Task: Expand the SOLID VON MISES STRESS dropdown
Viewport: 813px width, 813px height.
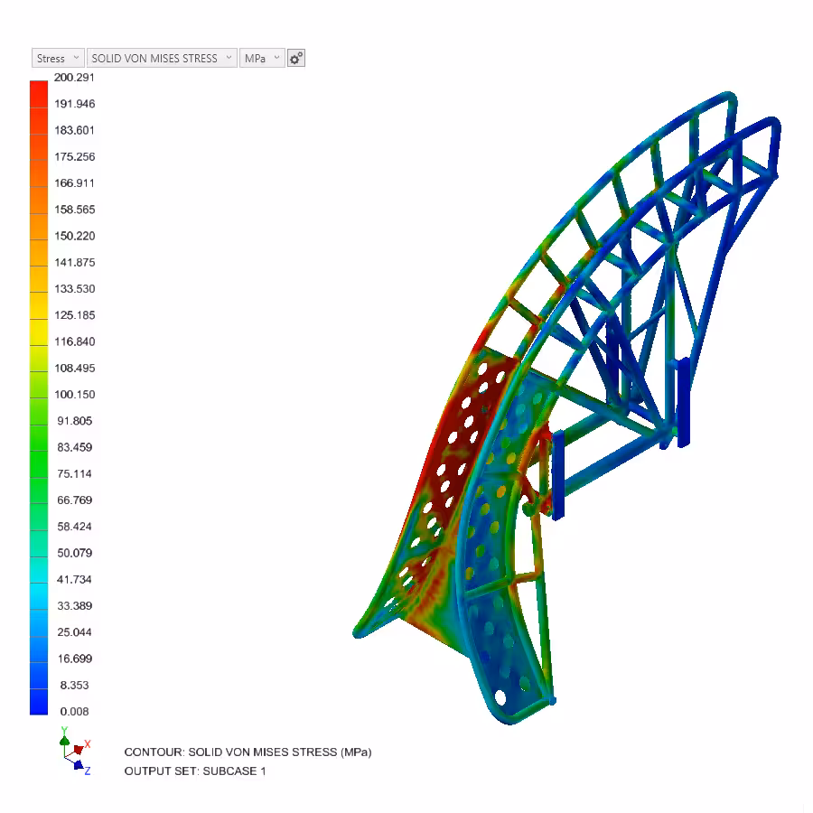Action: (x=162, y=58)
